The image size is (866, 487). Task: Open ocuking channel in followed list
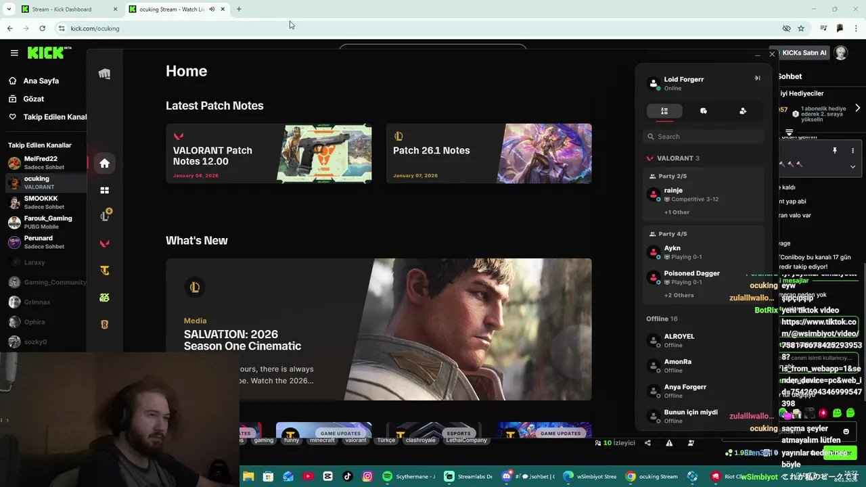coord(44,183)
